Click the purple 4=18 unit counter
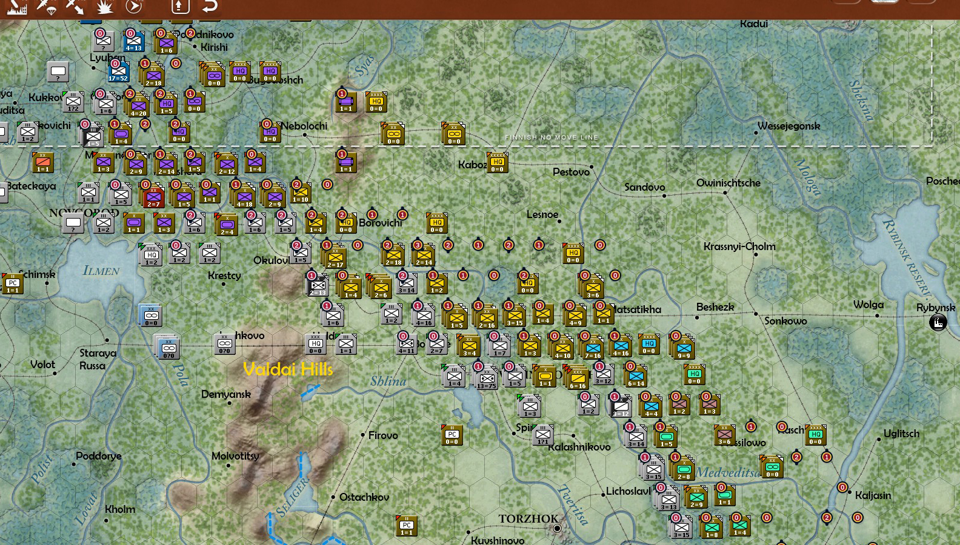The width and height of the screenshot is (960, 545). coord(244,197)
